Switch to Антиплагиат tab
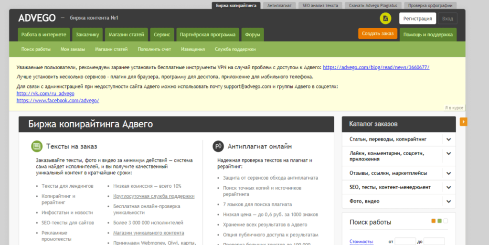 click(279, 6)
